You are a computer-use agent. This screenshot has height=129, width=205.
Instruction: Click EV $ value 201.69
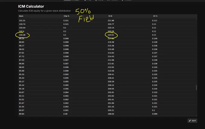click(x=111, y=103)
